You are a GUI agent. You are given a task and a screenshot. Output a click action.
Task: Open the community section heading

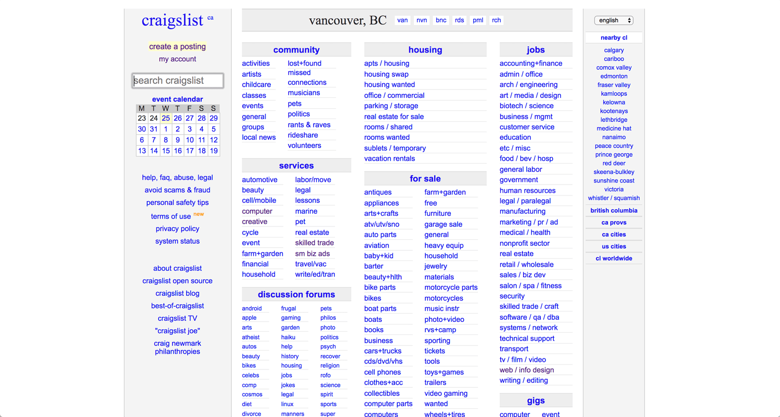[296, 50]
